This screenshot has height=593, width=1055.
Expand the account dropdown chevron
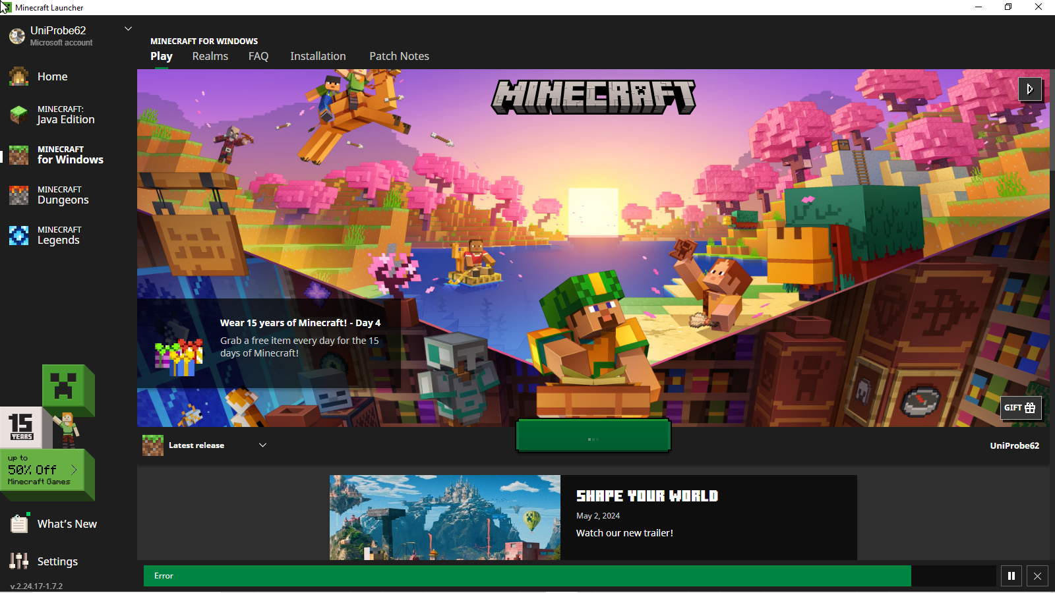(x=129, y=29)
